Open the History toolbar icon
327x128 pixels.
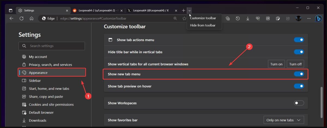[x=238, y=18]
